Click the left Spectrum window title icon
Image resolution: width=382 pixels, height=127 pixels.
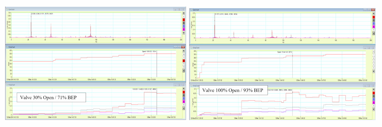point(7,9)
